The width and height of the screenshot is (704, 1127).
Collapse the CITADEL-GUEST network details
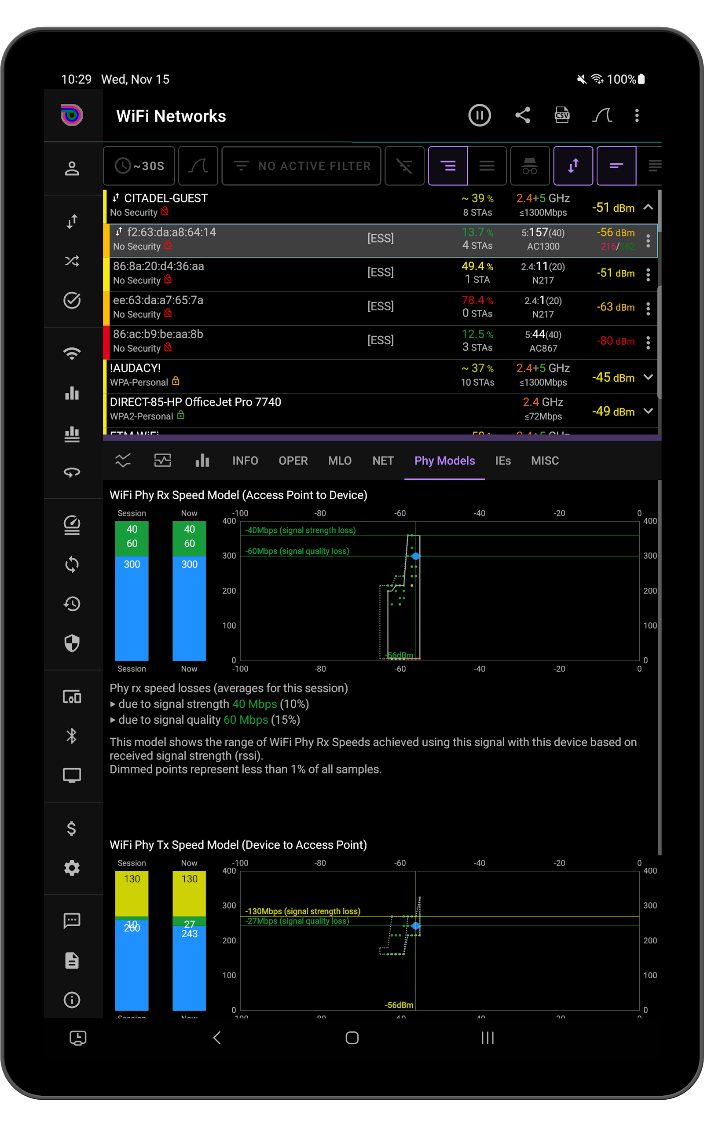coord(649,207)
